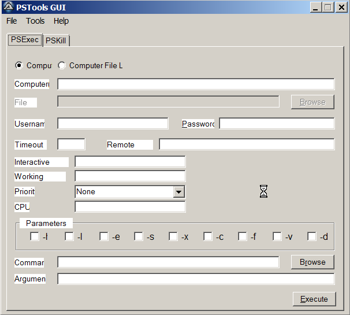
Task: Close the PSTools GUI window
Action: [341, 7]
